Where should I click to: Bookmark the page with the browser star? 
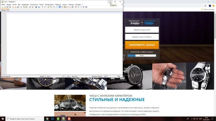[206, 6]
